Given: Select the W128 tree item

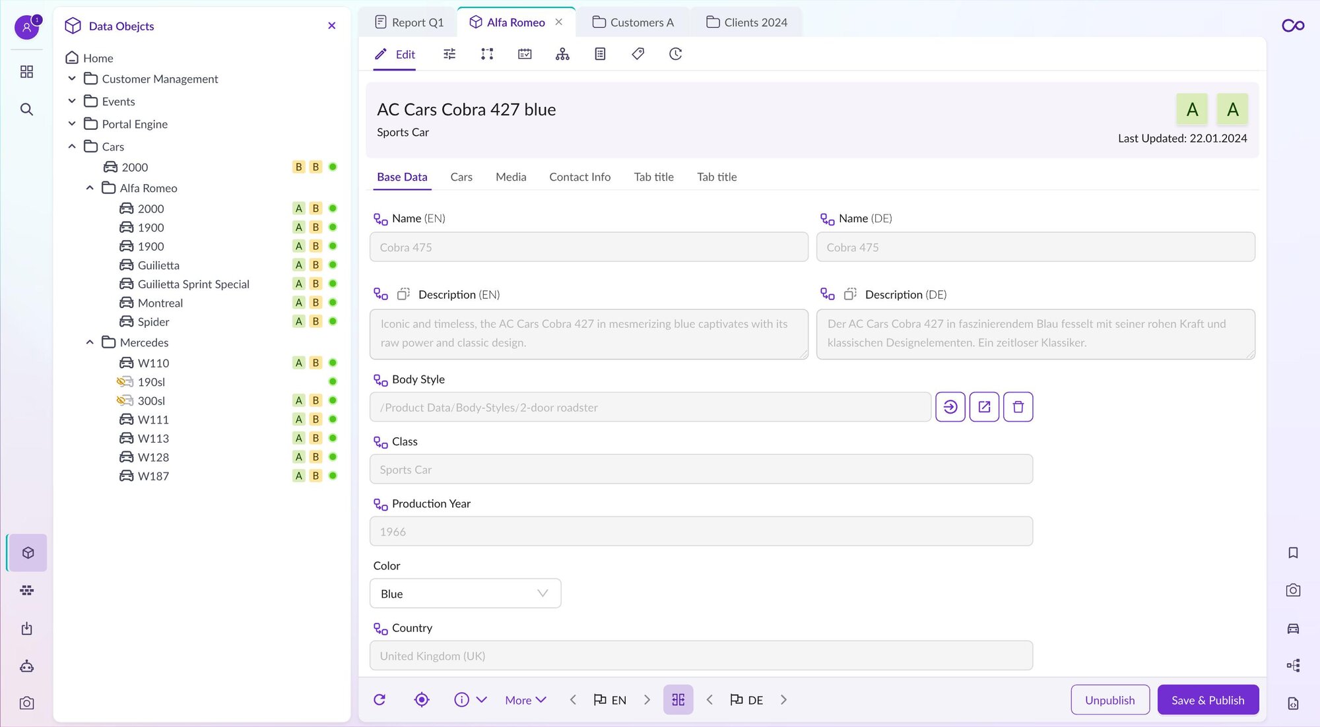Looking at the screenshot, I should (x=144, y=457).
